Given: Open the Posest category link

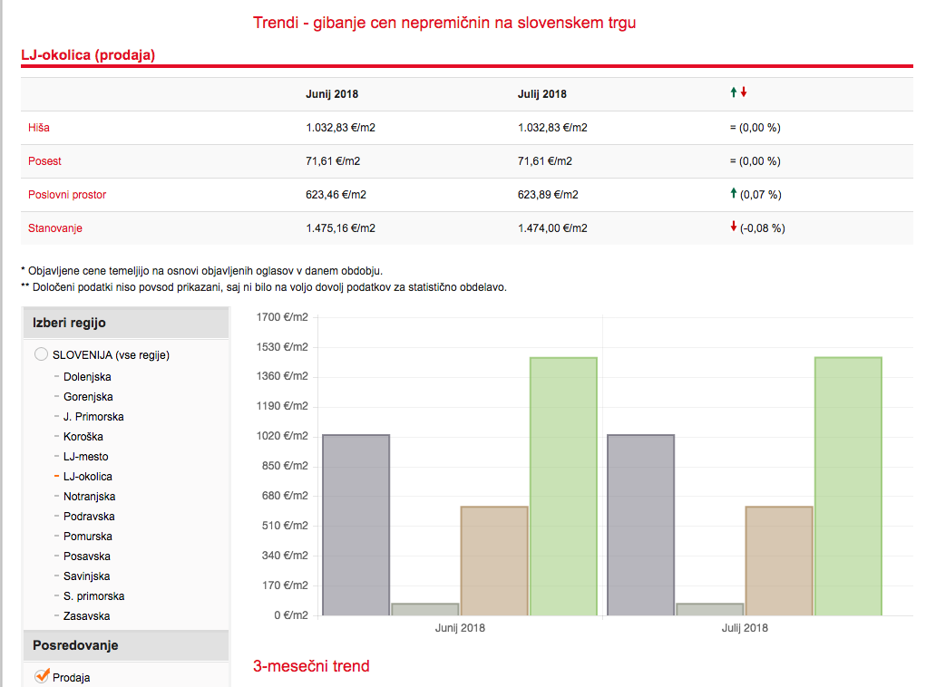Looking at the screenshot, I should point(44,161).
